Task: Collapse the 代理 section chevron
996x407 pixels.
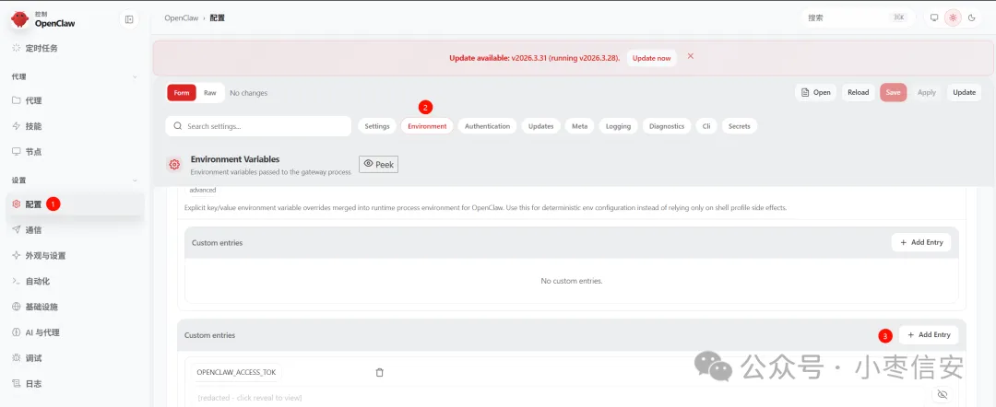Action: [135, 76]
